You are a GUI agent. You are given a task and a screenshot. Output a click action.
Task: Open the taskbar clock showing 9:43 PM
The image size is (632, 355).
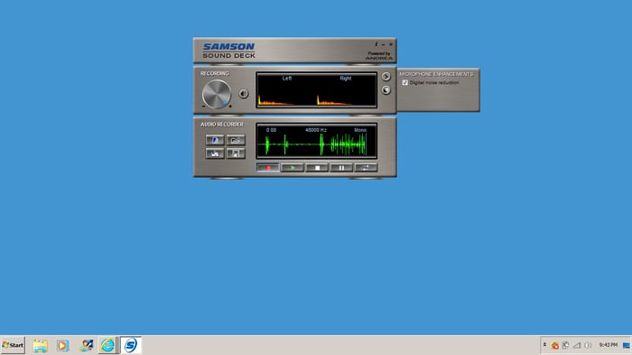[608, 345]
